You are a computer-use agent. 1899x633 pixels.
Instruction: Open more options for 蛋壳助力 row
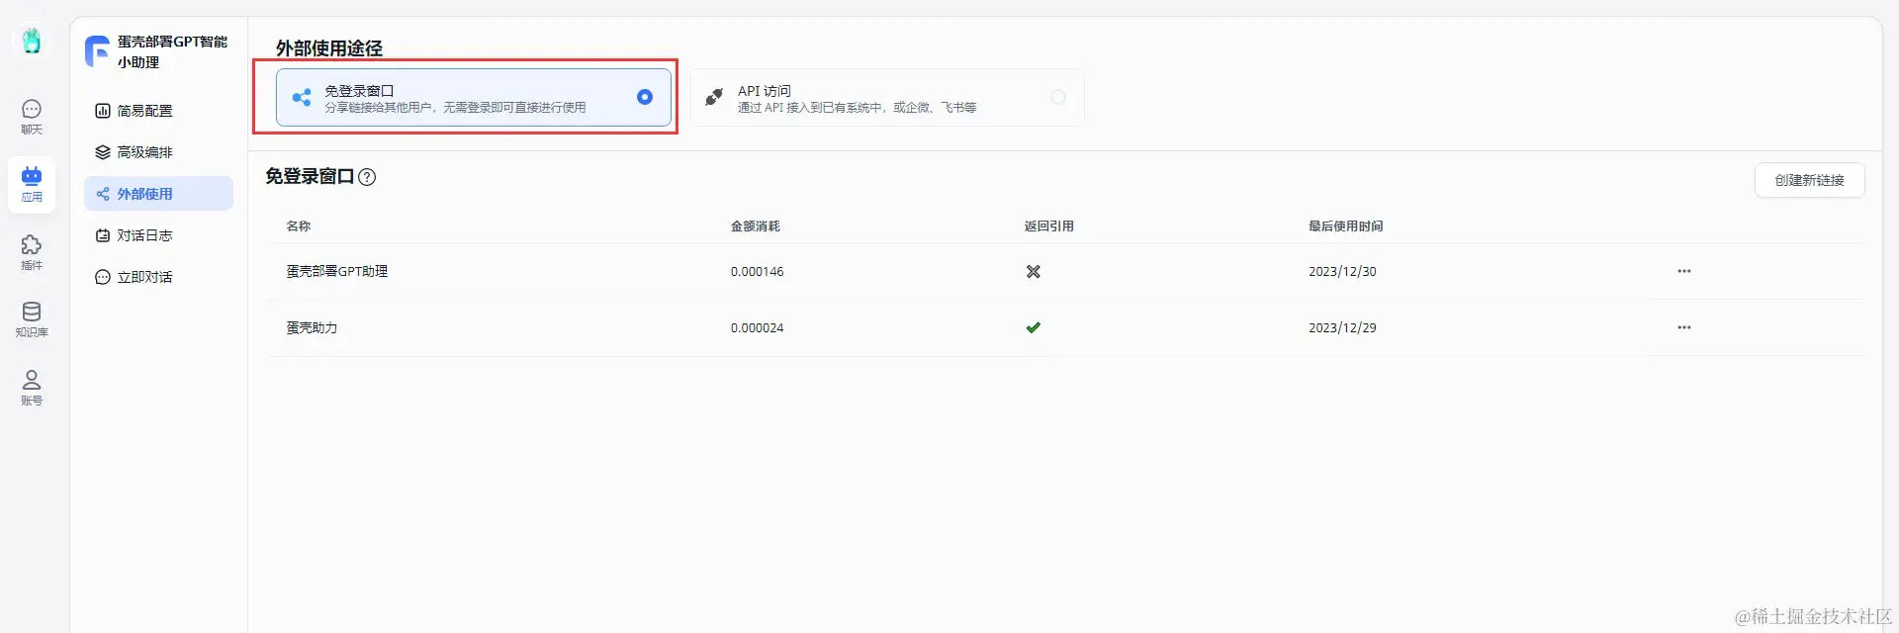pos(1684,327)
